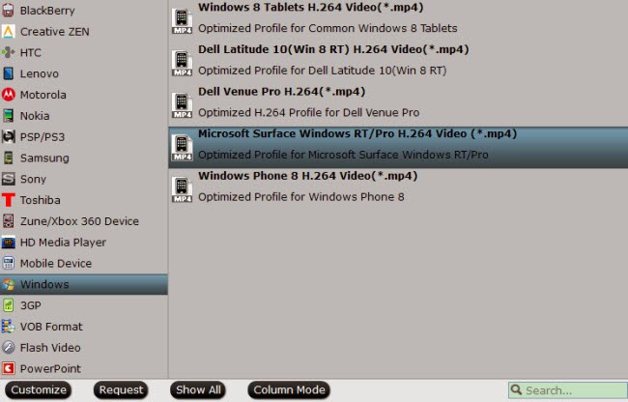Click the red Toshiba T icon
Viewport: 628px width, 402px height.
tap(8, 200)
